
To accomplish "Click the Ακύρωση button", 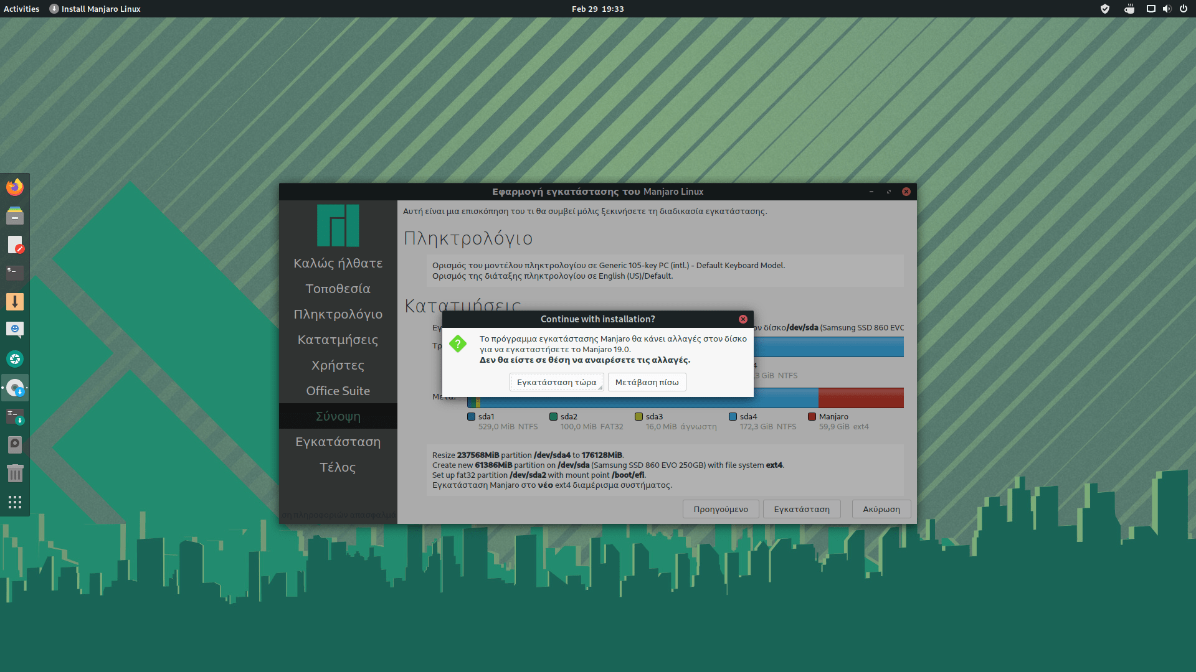I will [881, 509].
